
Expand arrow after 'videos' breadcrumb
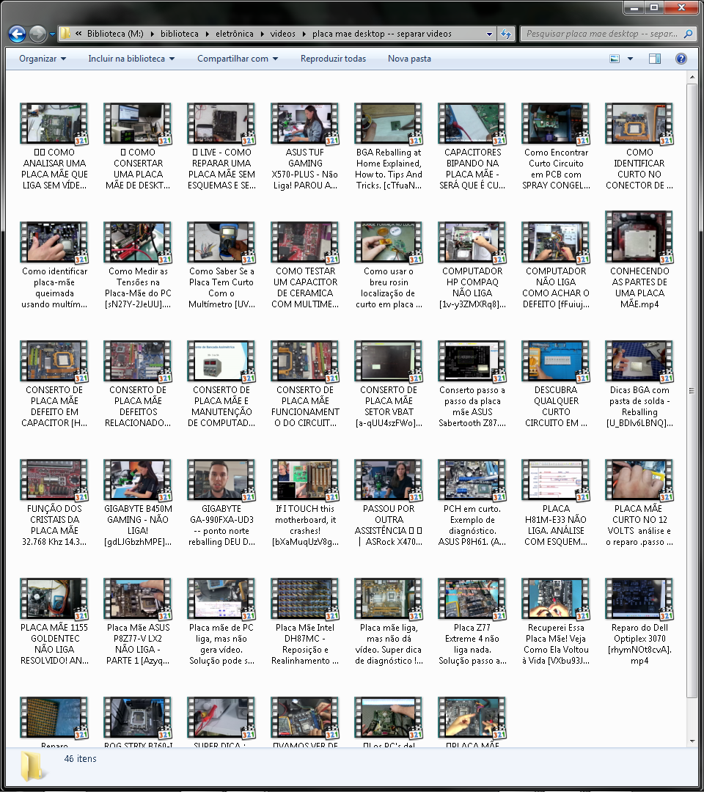(x=304, y=34)
